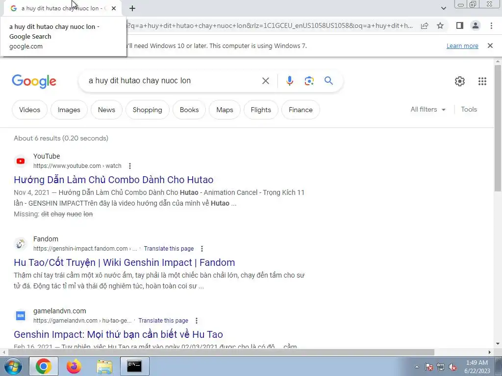Click Chrome in the taskbar
This screenshot has height=376, width=502.
(44, 366)
